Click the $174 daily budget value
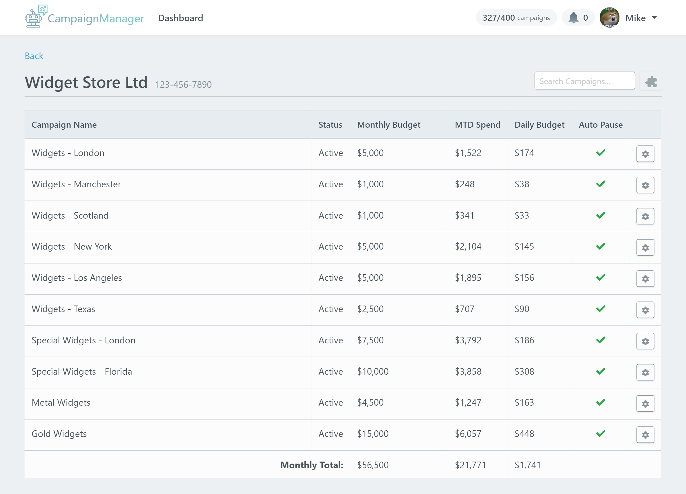 tap(524, 153)
